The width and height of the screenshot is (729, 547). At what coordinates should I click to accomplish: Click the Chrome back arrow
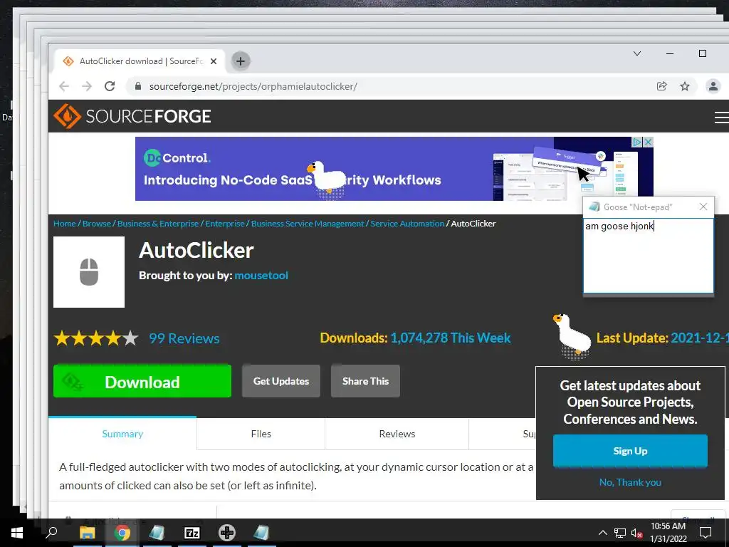tap(64, 86)
